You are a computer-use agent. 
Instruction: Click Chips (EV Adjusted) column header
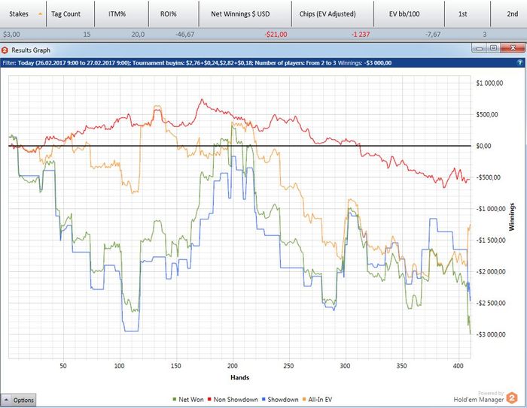333,14
